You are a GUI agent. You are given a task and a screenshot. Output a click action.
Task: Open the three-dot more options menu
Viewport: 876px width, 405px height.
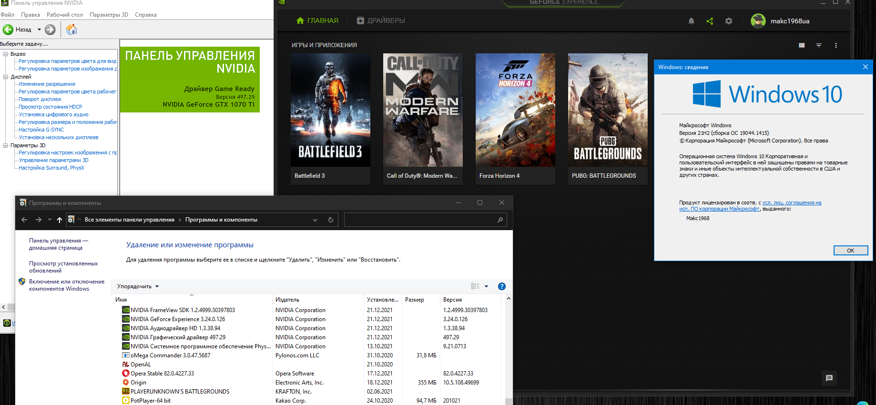click(x=836, y=45)
